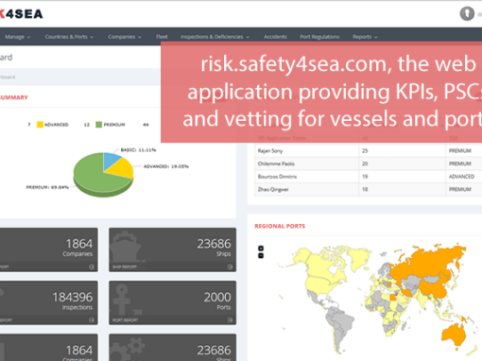Open the 23686 Ships tile
Viewport: 482px width, 361px height.
click(172, 249)
